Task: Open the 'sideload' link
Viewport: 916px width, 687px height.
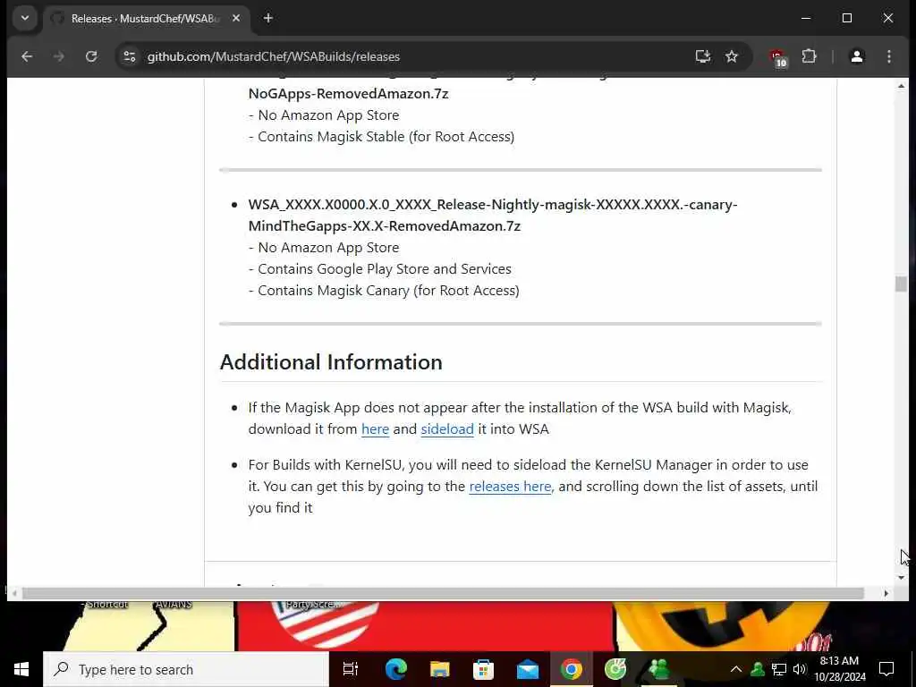Action: click(x=447, y=428)
